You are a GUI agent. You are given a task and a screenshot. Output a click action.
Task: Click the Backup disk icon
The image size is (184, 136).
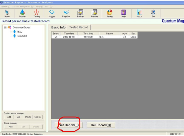[x=80, y=12]
